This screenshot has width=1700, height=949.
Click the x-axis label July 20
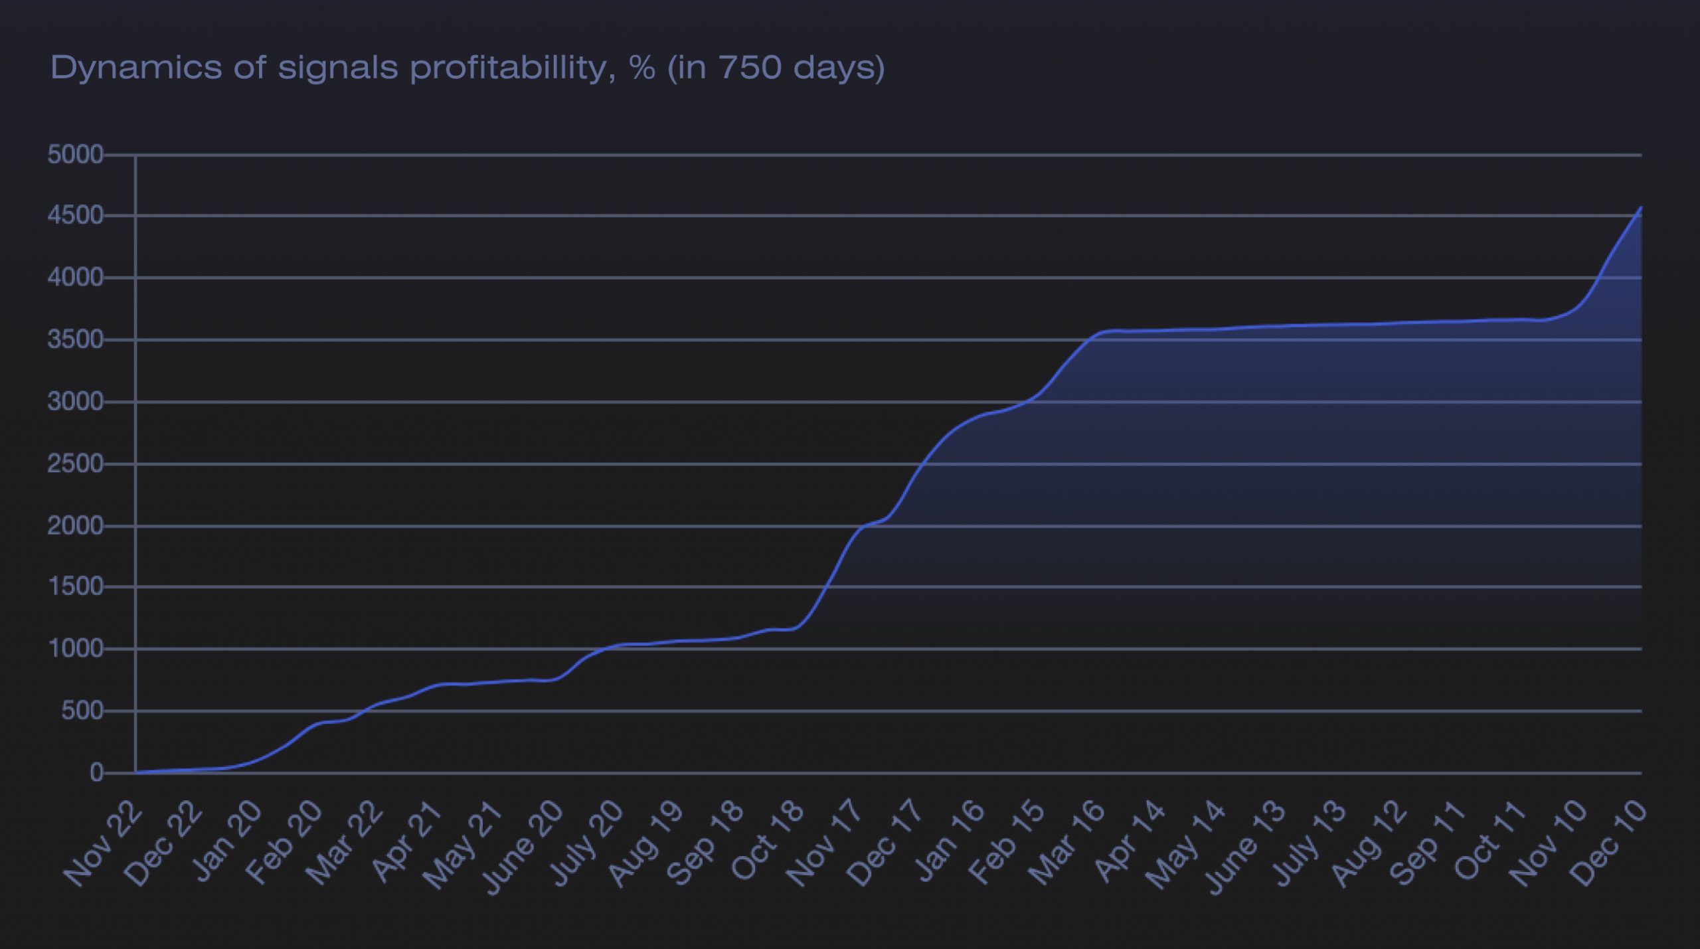pyautogui.click(x=585, y=843)
